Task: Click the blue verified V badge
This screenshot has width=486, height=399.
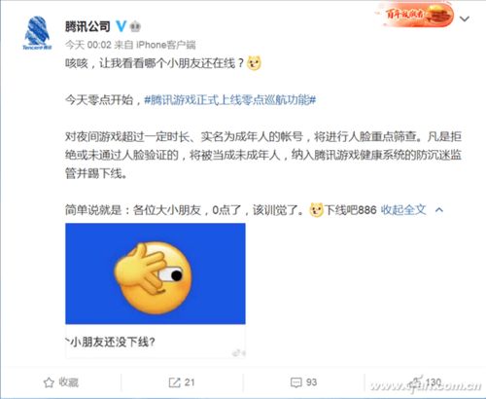Action: 121,26
